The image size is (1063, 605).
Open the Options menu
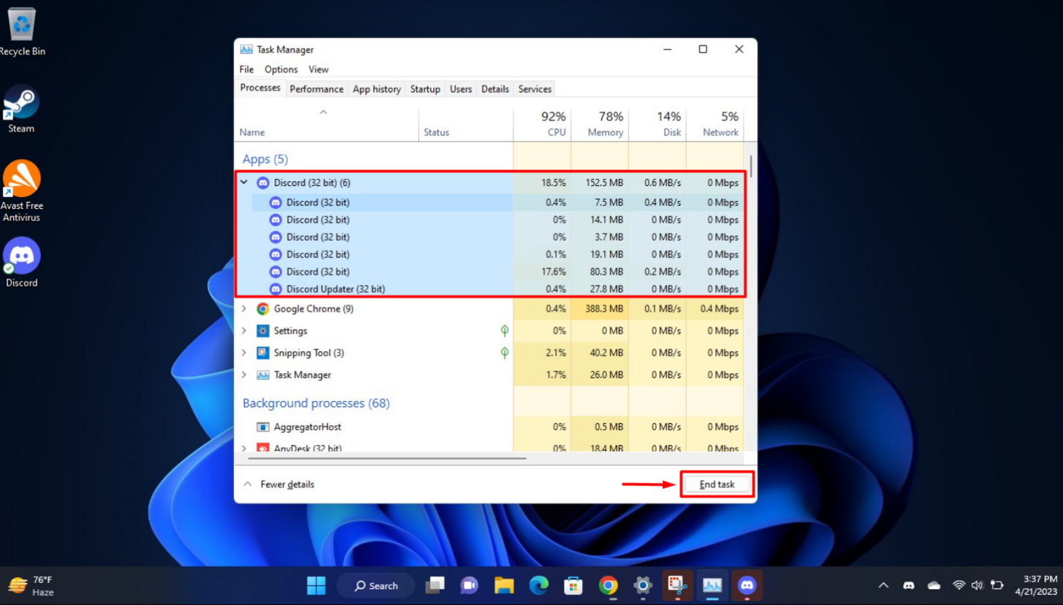point(280,69)
